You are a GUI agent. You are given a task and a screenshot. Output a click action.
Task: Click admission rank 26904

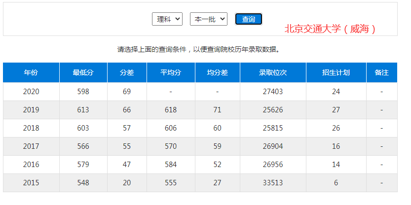pos(273,146)
